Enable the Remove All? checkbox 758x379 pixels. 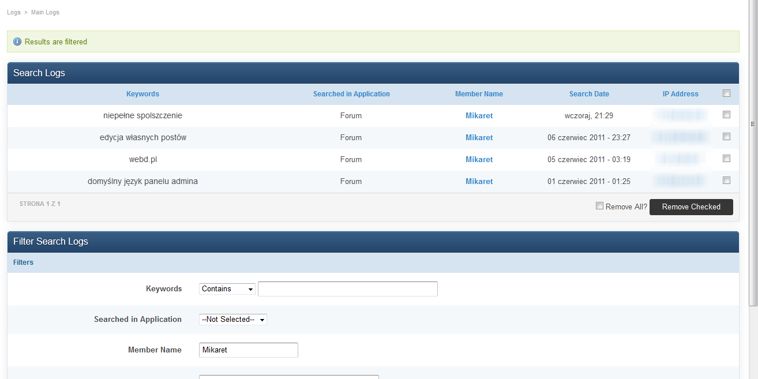pos(599,206)
